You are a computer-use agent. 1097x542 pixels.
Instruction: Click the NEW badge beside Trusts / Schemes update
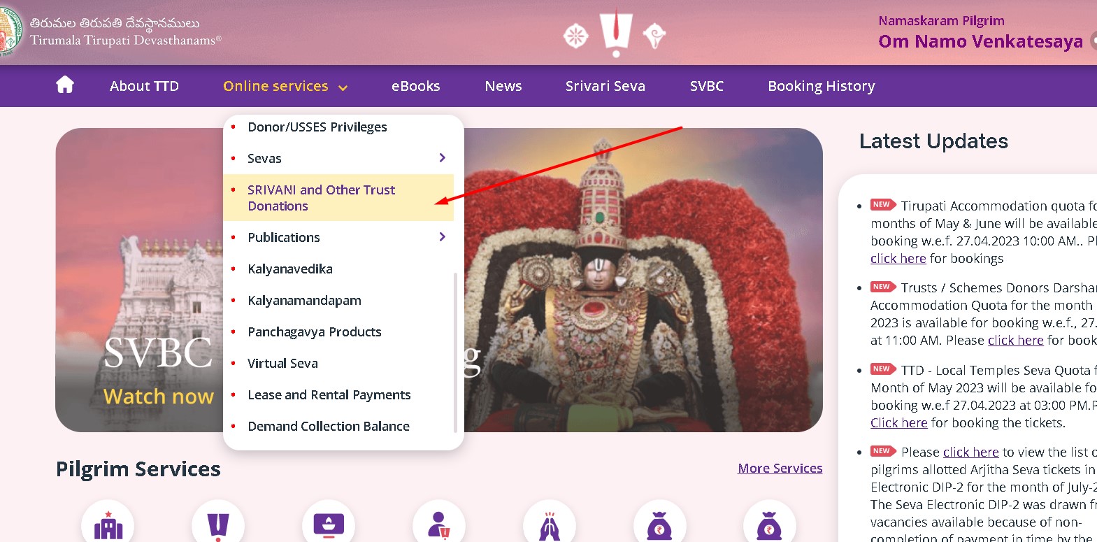click(x=883, y=287)
